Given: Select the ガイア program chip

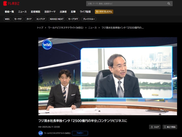Looking at the screenshot, I should (x=29, y=19).
